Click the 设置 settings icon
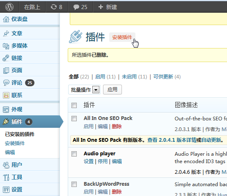 [6, 189]
